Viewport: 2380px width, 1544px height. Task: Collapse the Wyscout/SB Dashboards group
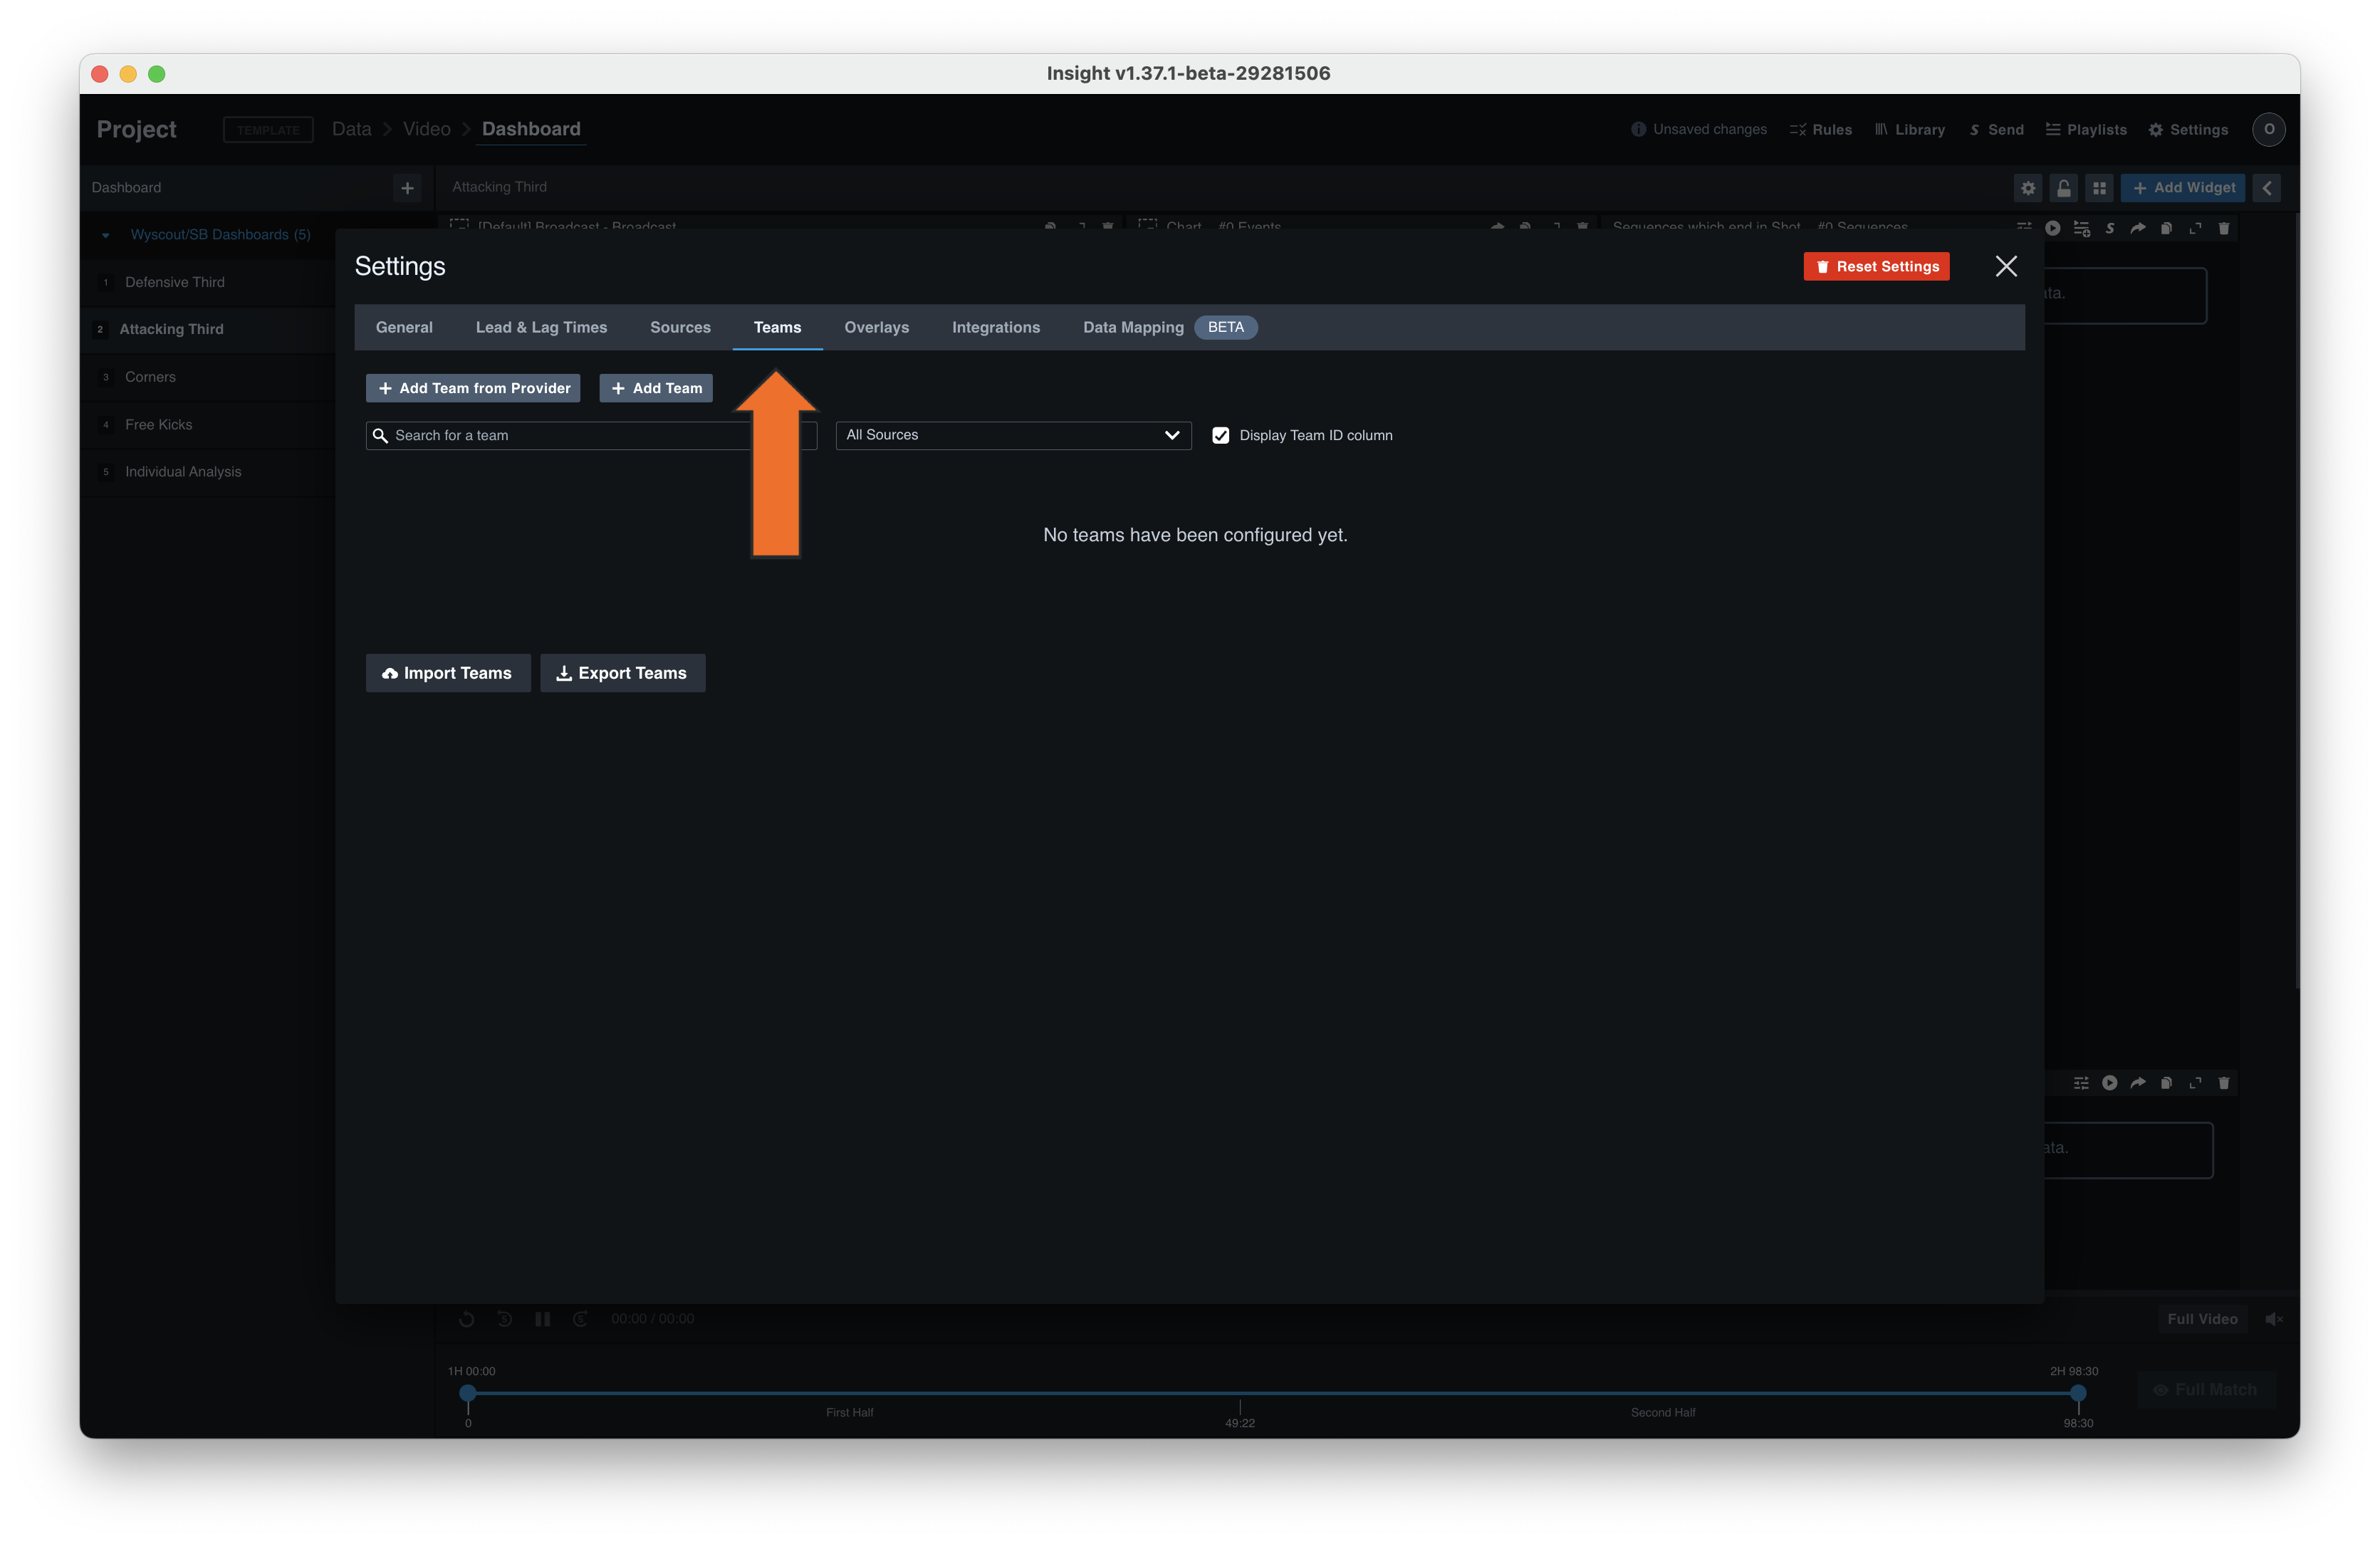click(105, 235)
